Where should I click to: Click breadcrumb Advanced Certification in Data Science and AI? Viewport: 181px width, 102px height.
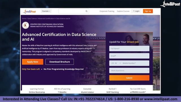(x=54, y=18)
